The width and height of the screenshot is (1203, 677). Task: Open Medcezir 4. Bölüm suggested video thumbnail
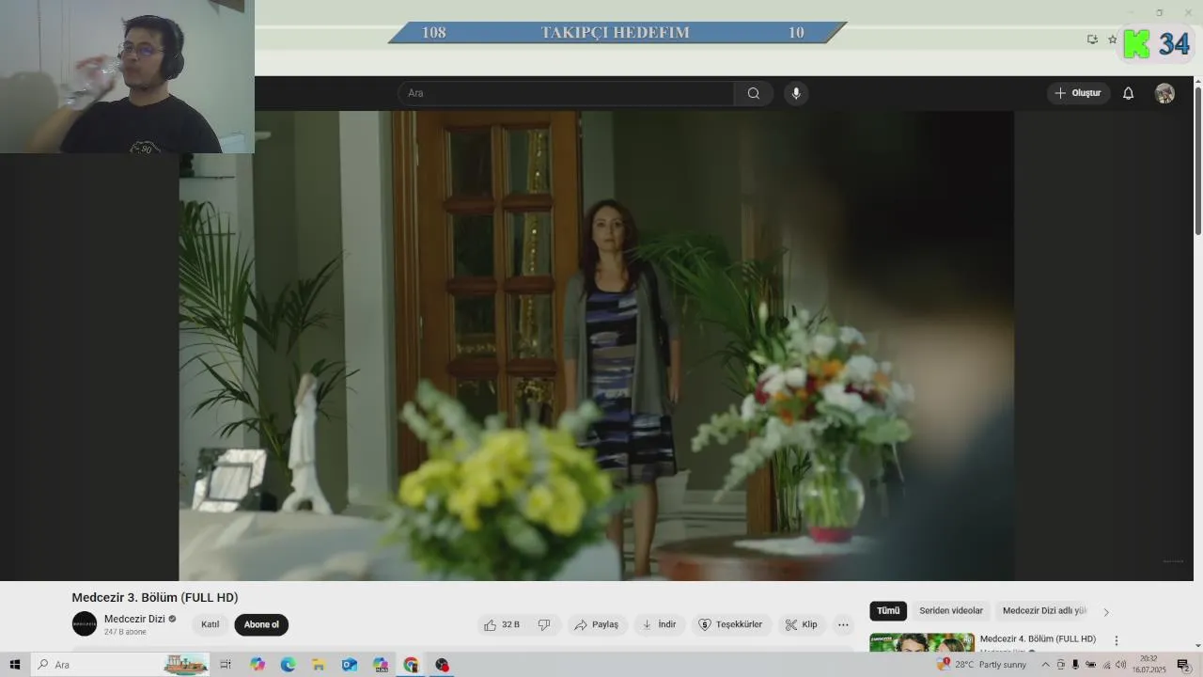pyautogui.click(x=921, y=642)
